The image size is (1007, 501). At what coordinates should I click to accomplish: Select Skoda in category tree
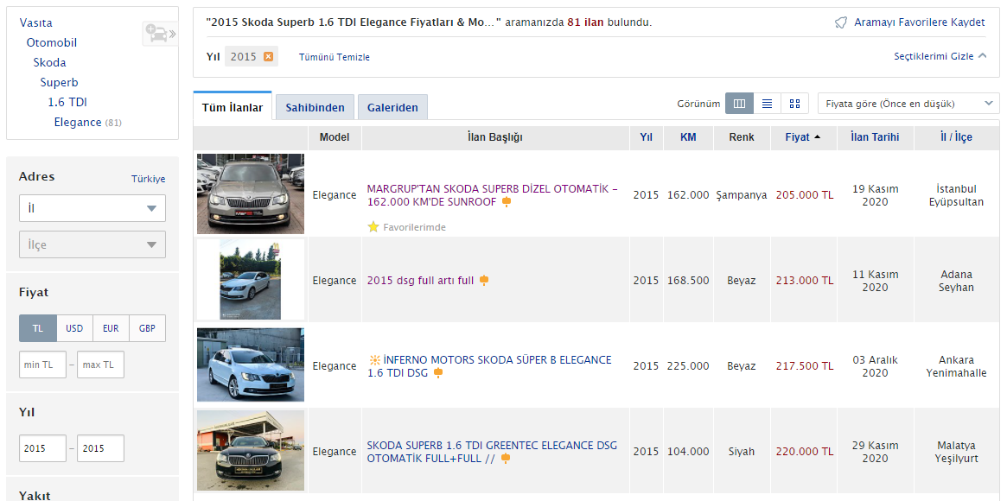tap(49, 63)
